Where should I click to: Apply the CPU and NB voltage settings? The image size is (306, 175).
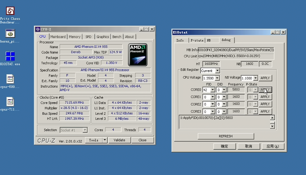click(x=265, y=78)
